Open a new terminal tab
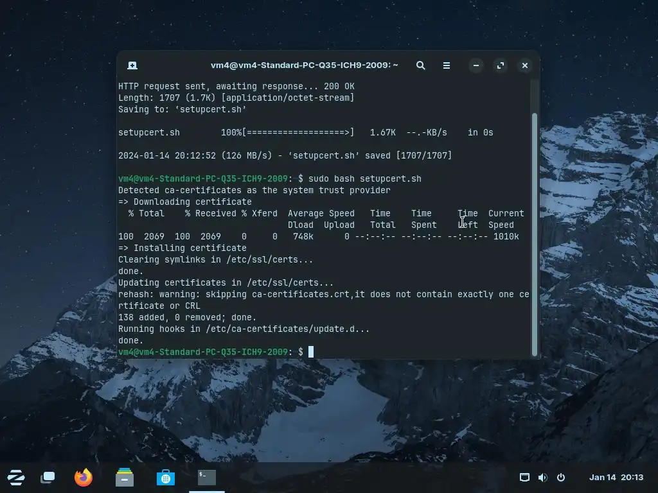The height and width of the screenshot is (493, 658). [x=132, y=65]
